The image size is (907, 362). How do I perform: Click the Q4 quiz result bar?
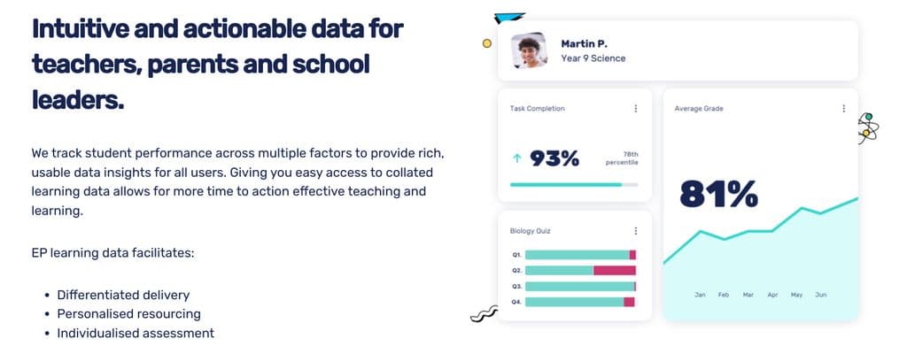coord(579,302)
